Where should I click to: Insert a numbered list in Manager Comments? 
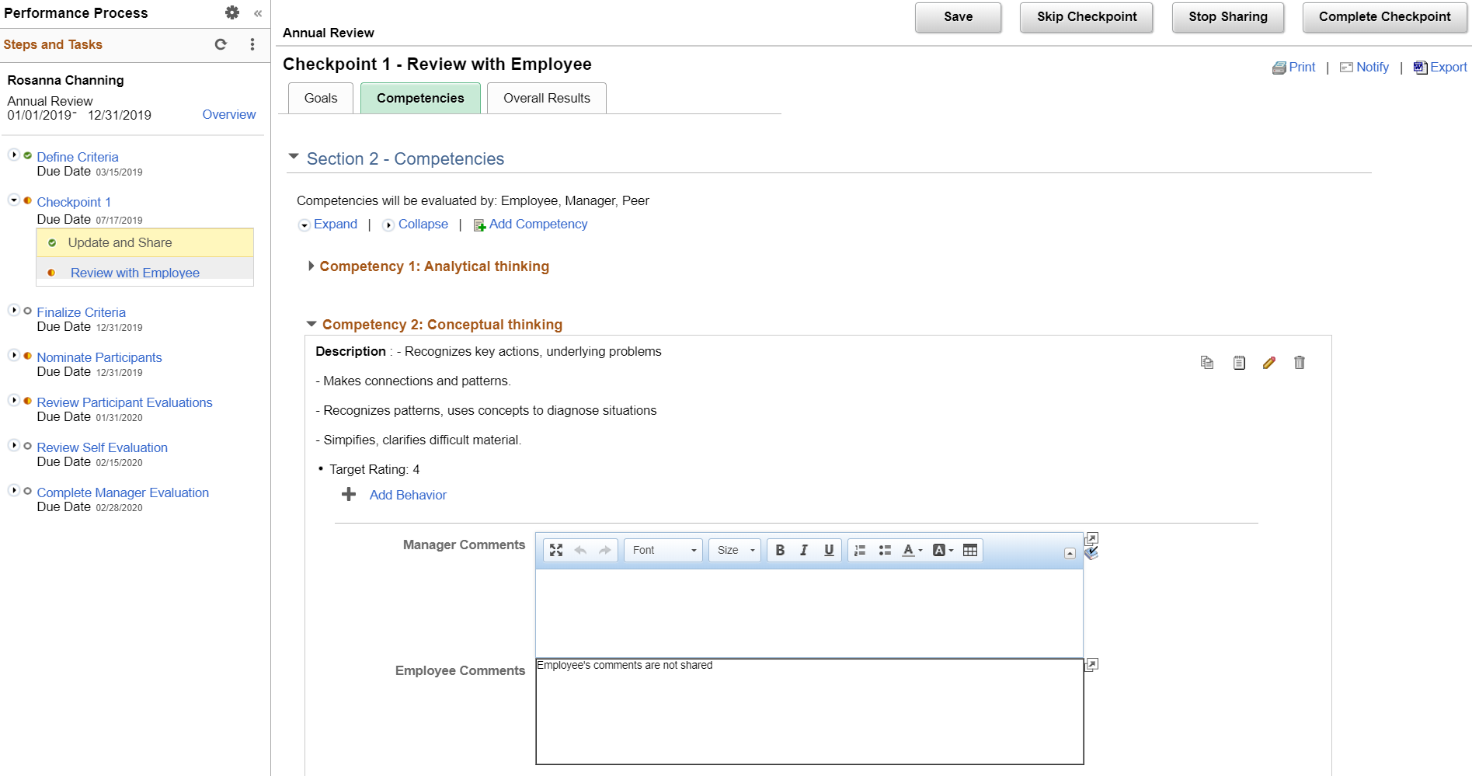[x=860, y=550]
